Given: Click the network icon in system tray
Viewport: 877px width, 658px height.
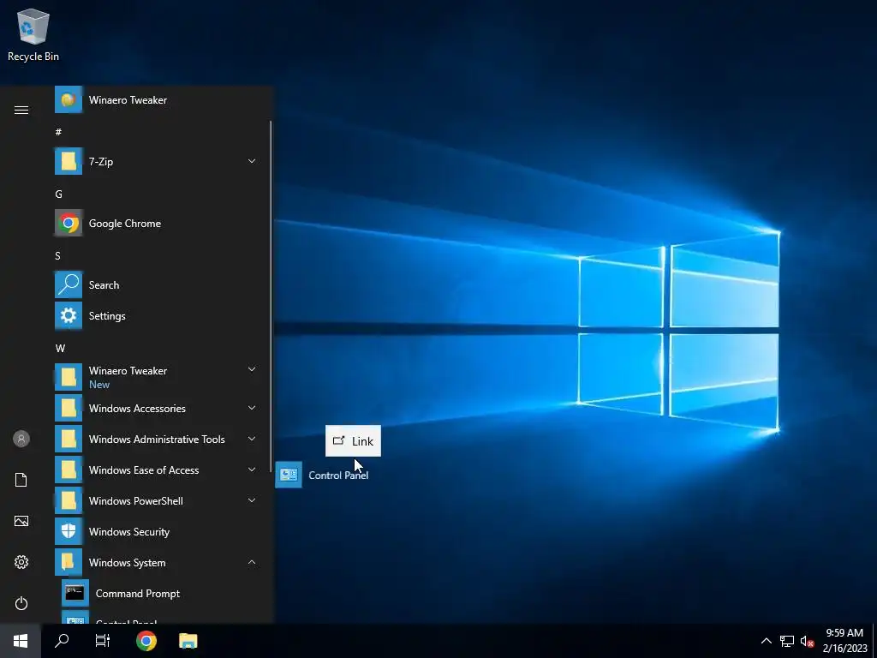Looking at the screenshot, I should click(787, 641).
